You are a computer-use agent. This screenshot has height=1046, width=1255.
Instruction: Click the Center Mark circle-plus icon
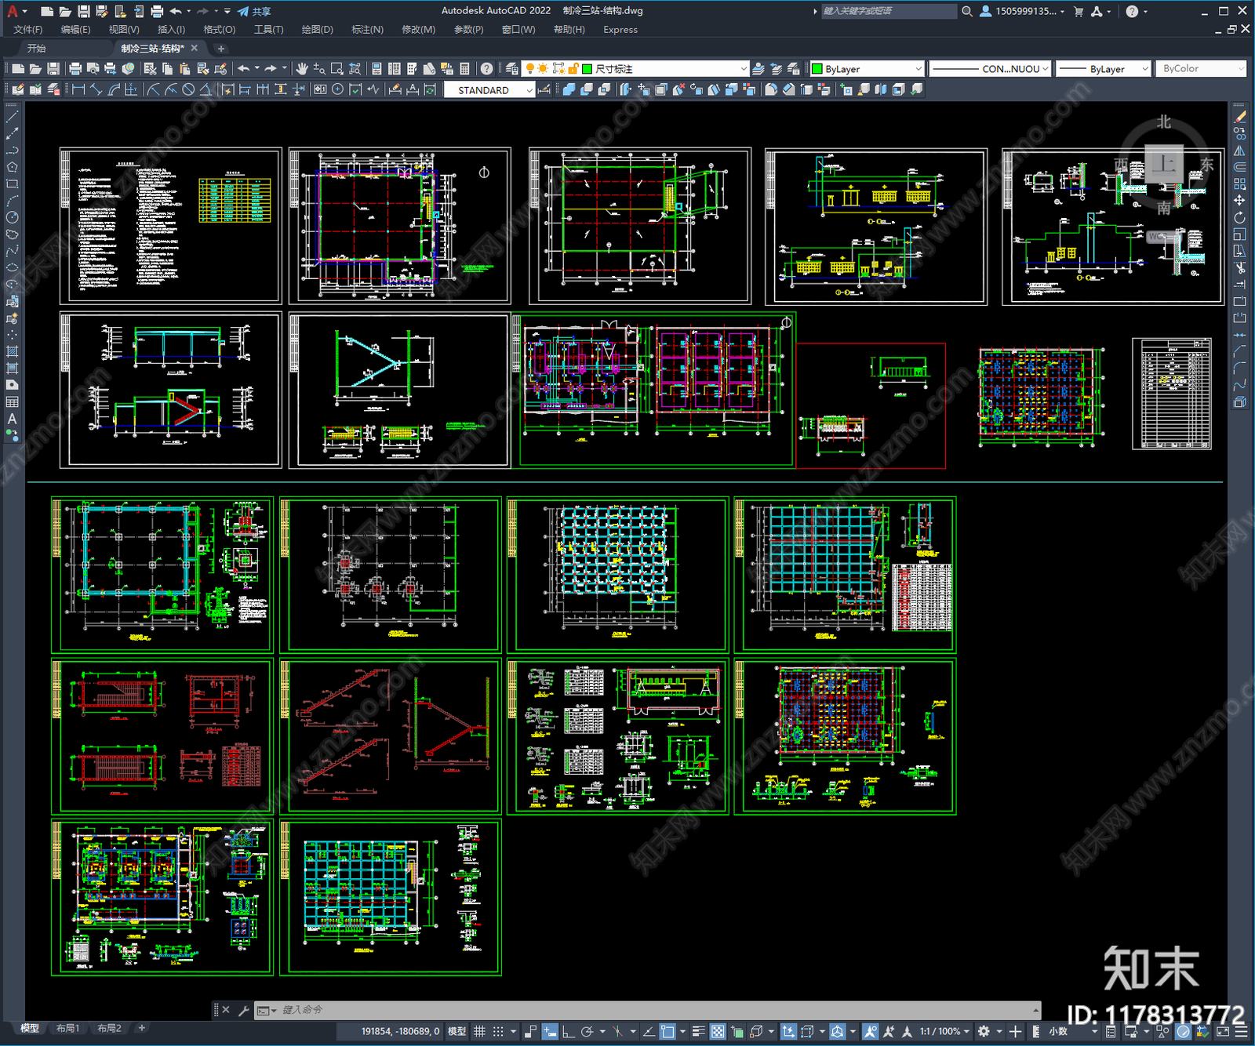(337, 89)
